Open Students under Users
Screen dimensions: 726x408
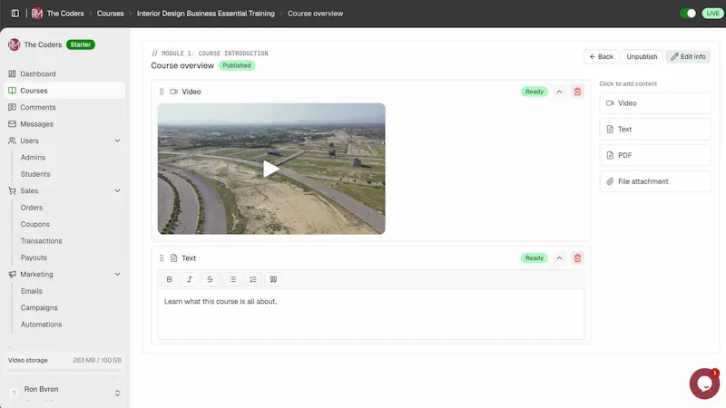[35, 174]
